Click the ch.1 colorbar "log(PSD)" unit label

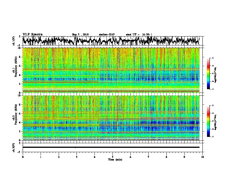pyautogui.click(x=216, y=75)
